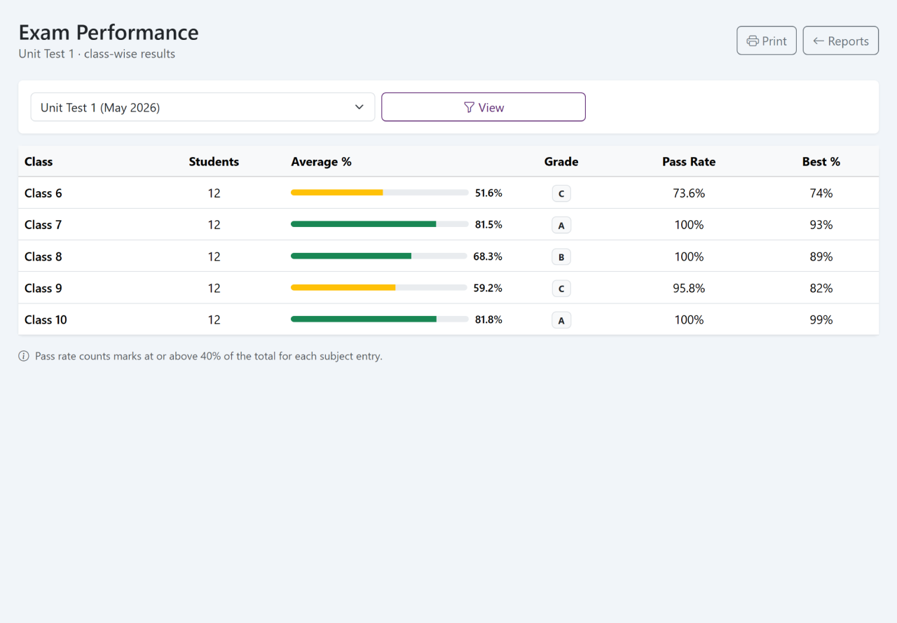Click the info icon beside pass rate note
897x623 pixels.
(24, 356)
